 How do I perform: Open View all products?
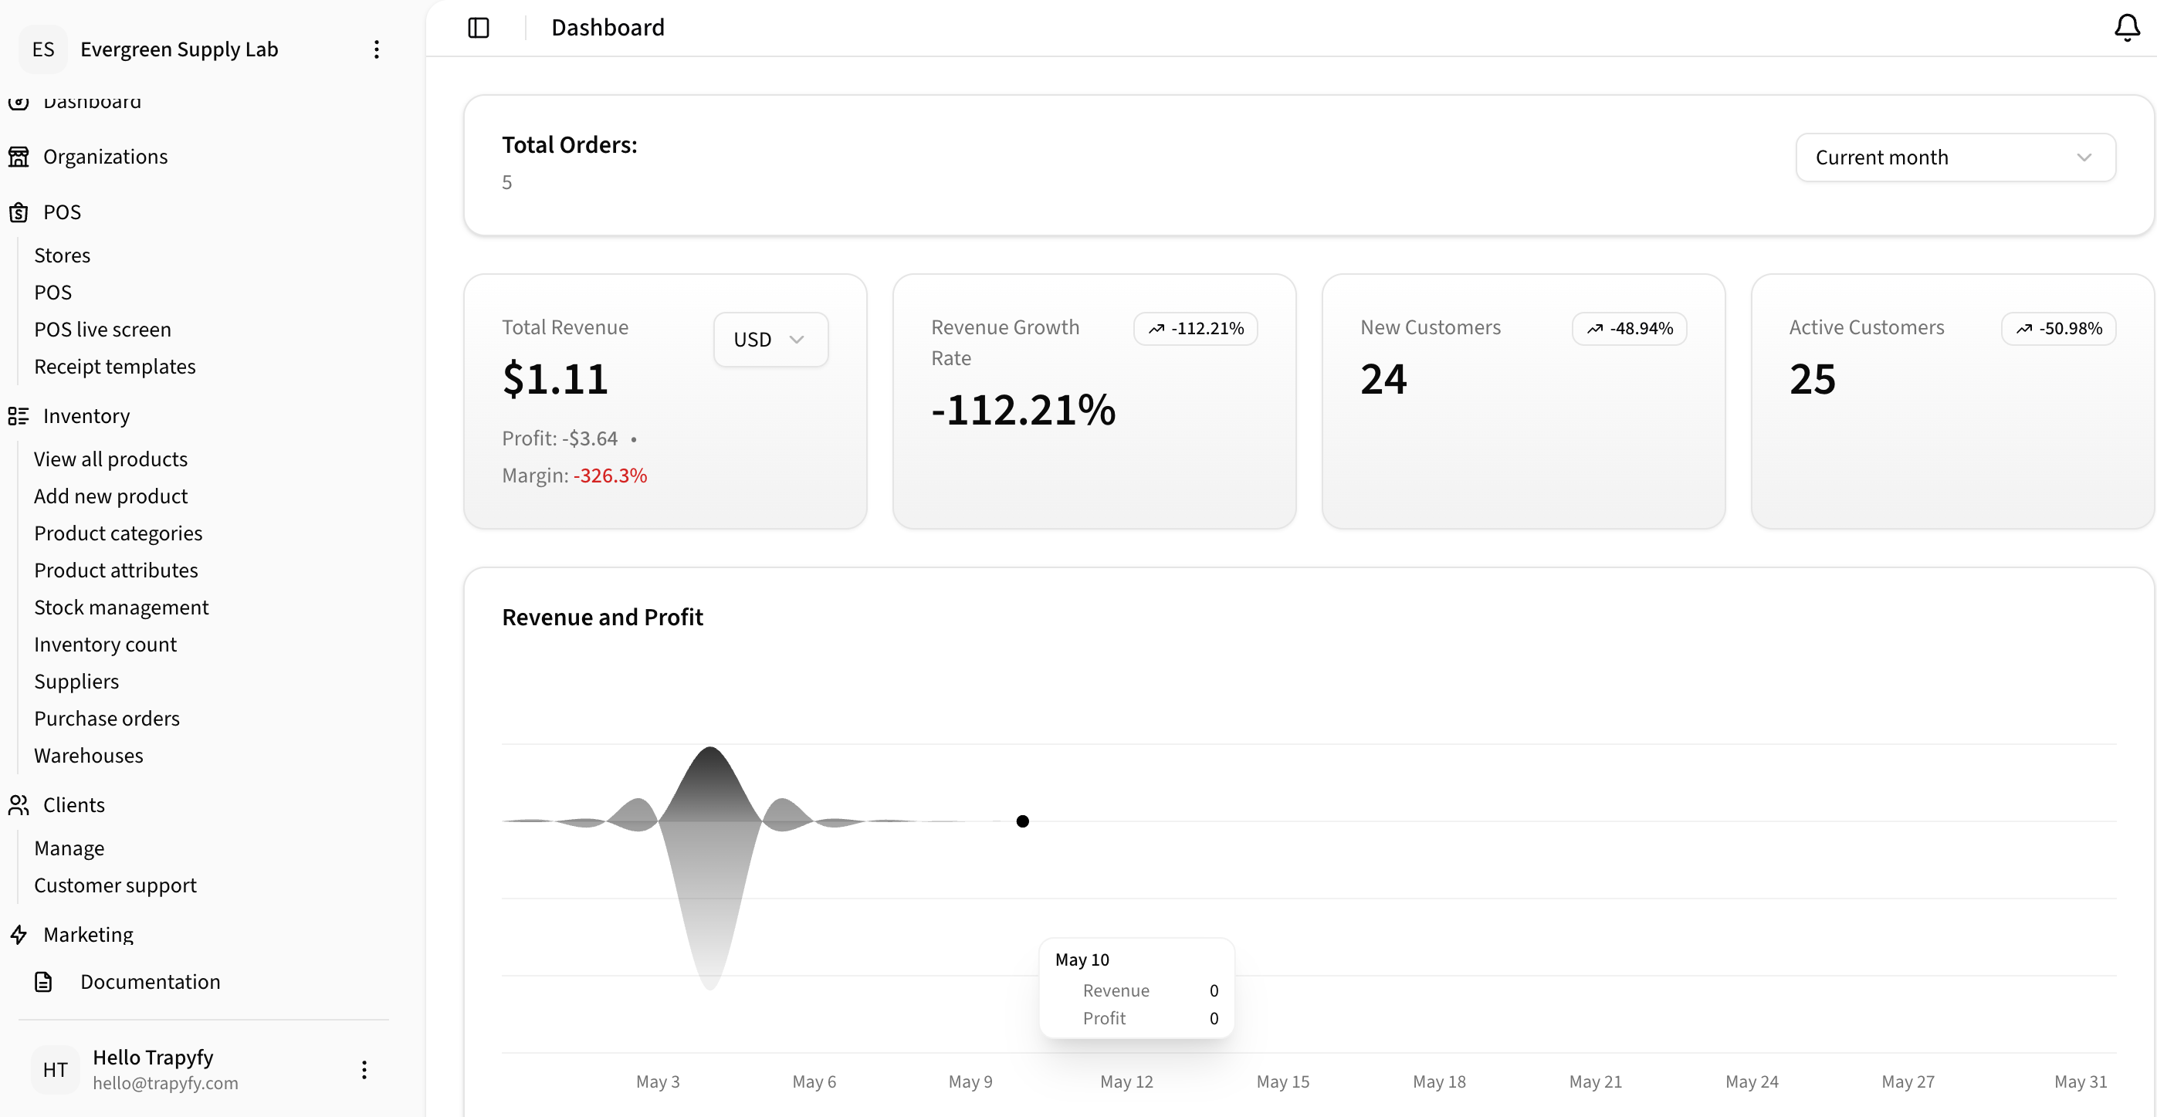point(110,459)
